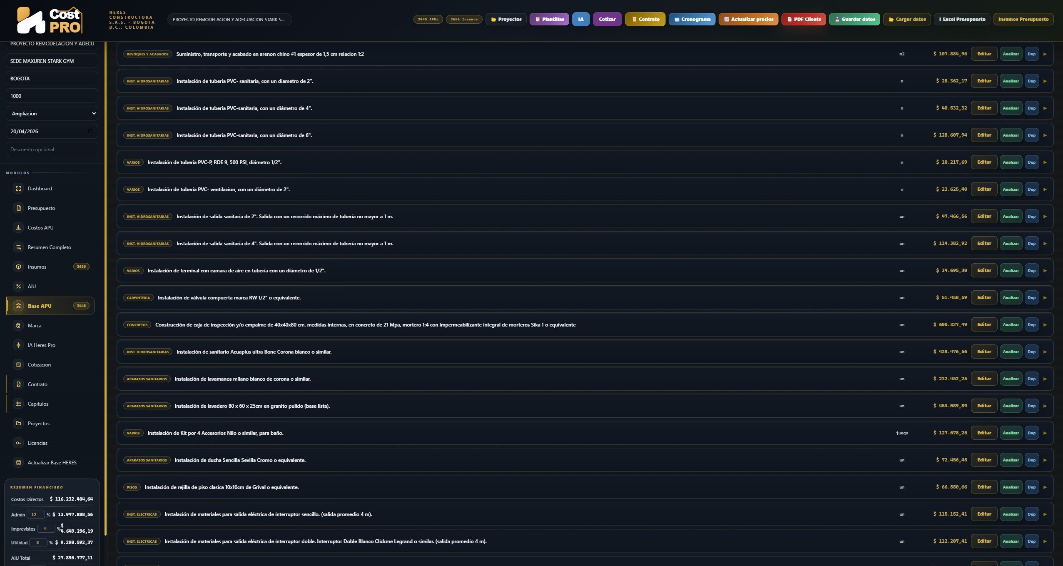Screen dimensions: 1063x566
Task: Click the Cronograma button in the top bar
Action: coord(692,19)
